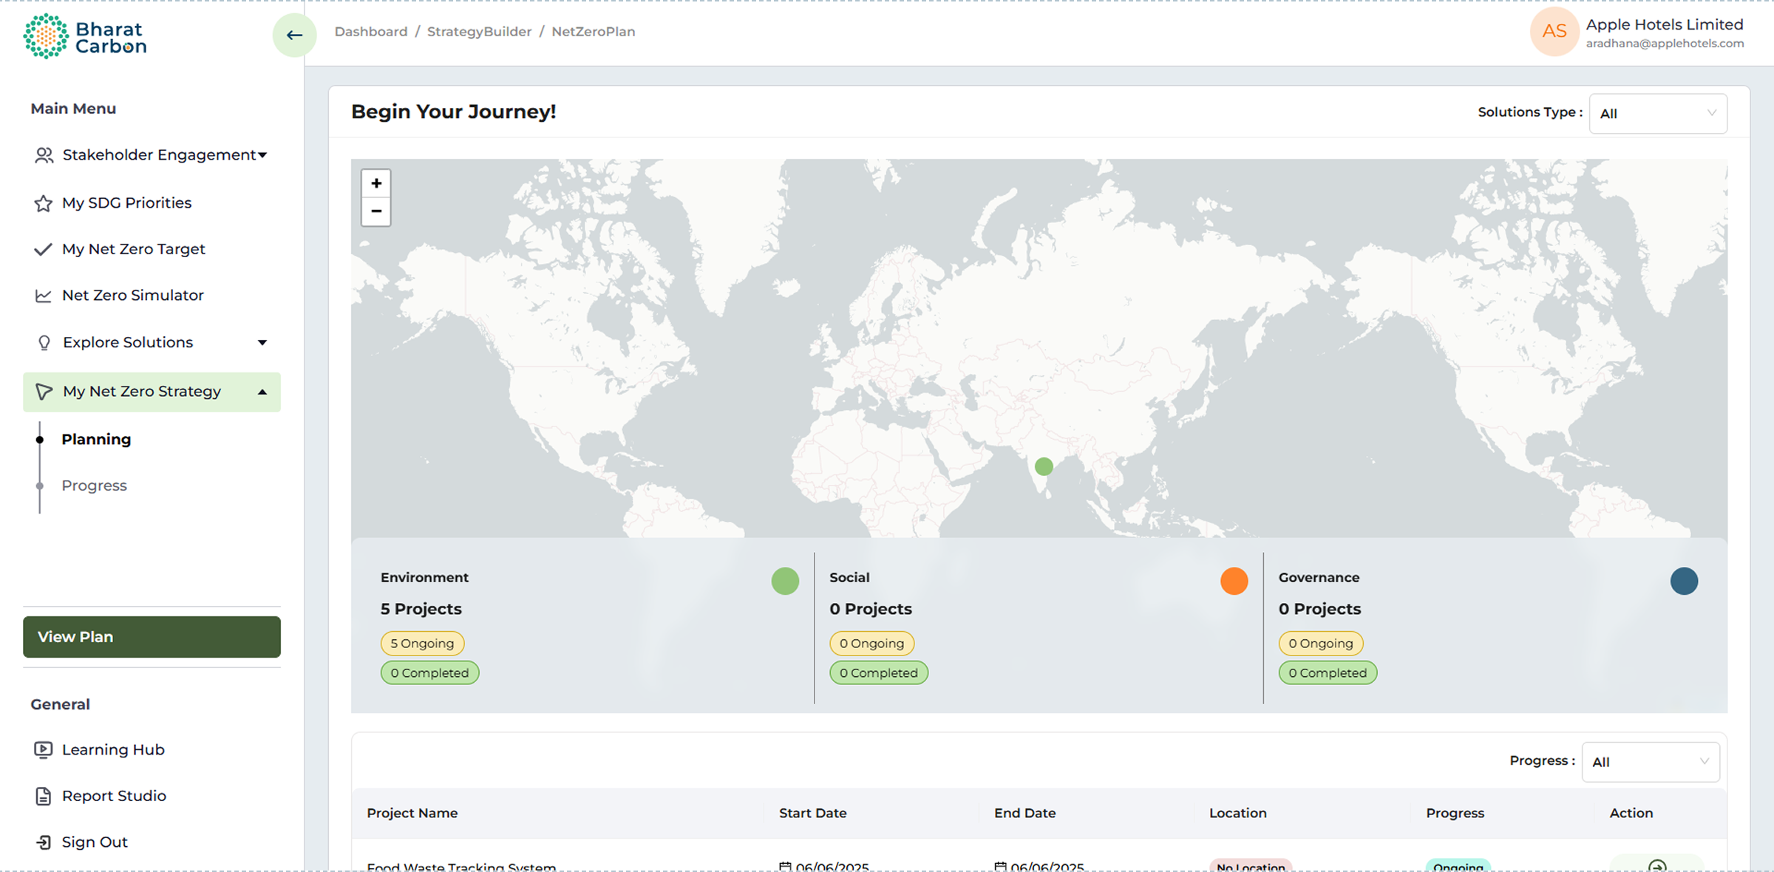Go to Dashboard via the breadcrumb
This screenshot has height=872, width=1774.
[x=370, y=32]
